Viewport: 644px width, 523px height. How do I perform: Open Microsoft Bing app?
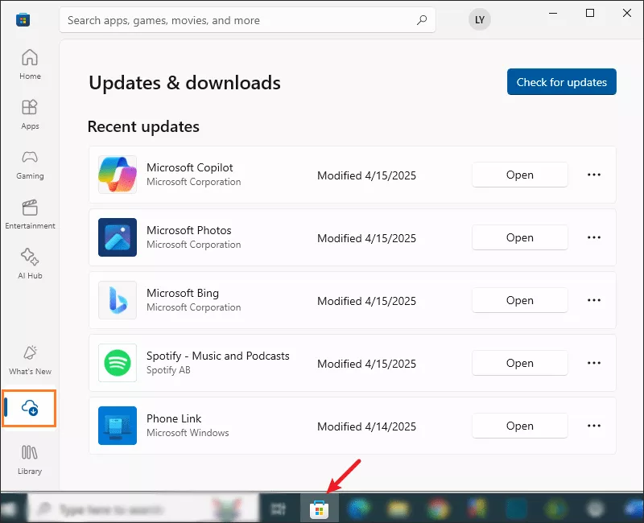coord(519,300)
